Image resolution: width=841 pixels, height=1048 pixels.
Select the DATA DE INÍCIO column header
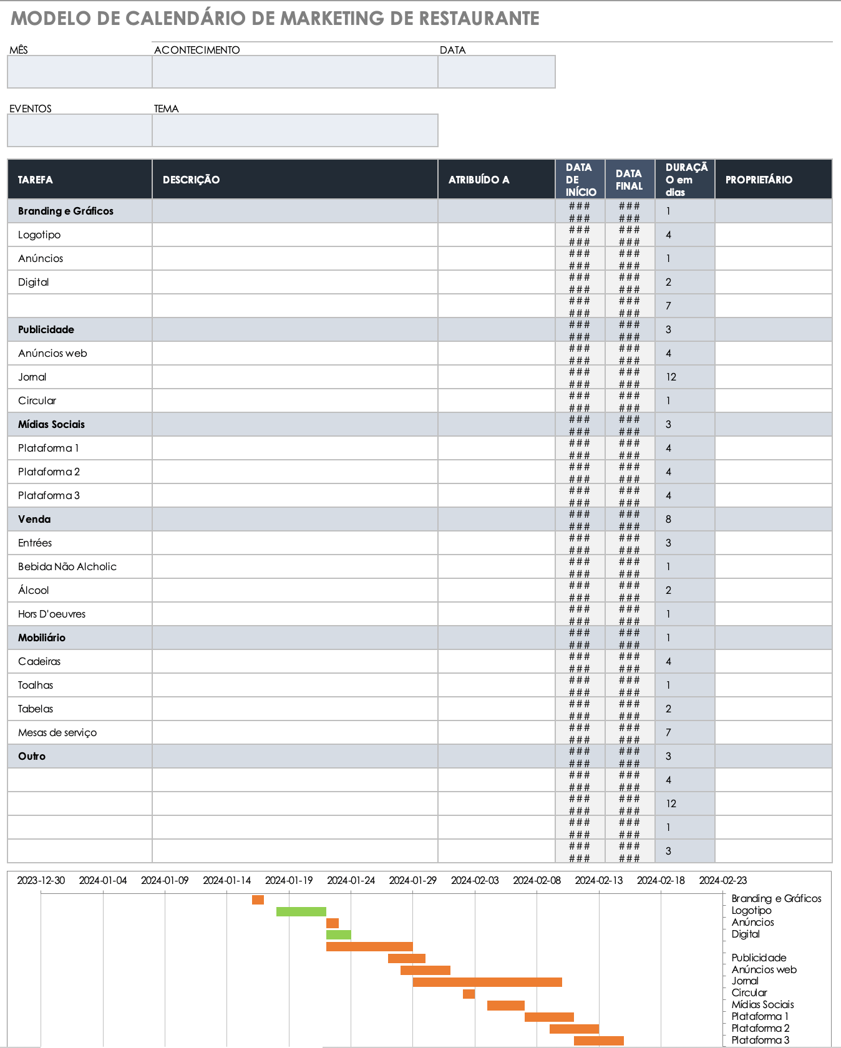point(580,180)
